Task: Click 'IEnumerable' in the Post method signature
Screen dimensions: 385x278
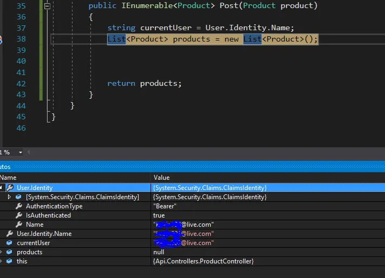Action: 147,5
